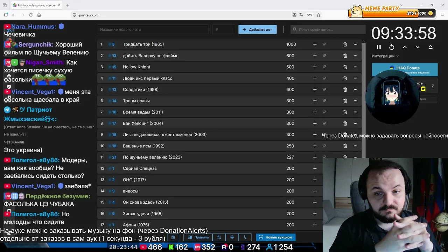Select the По щучьему велению (2023) lot name

click(x=152, y=157)
